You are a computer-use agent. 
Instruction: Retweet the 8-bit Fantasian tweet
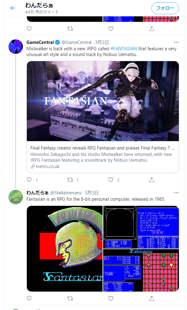coord(70,298)
